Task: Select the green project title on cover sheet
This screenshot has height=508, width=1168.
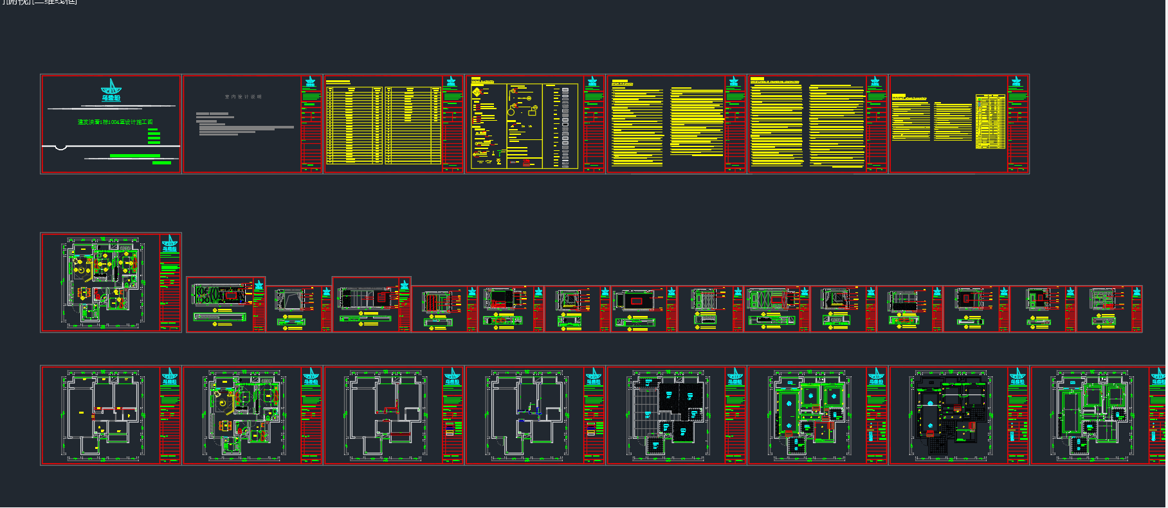Action: [115, 121]
